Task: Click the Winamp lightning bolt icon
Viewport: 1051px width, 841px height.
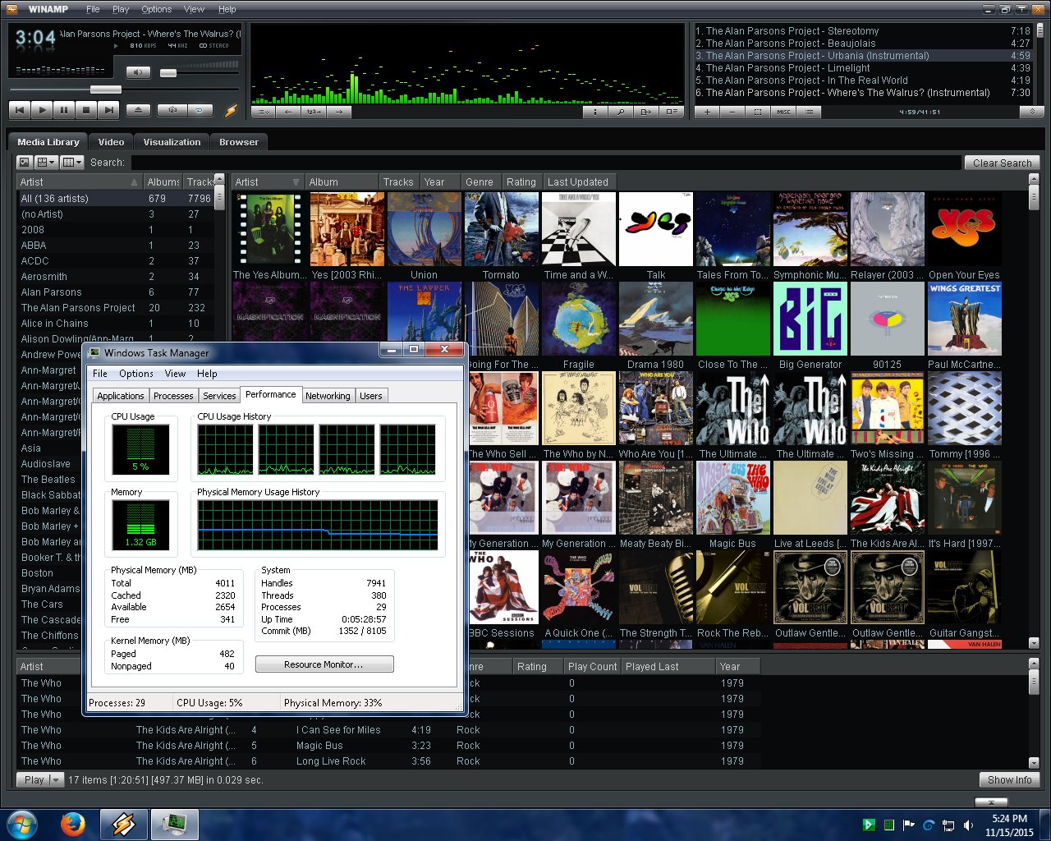Action: [232, 110]
